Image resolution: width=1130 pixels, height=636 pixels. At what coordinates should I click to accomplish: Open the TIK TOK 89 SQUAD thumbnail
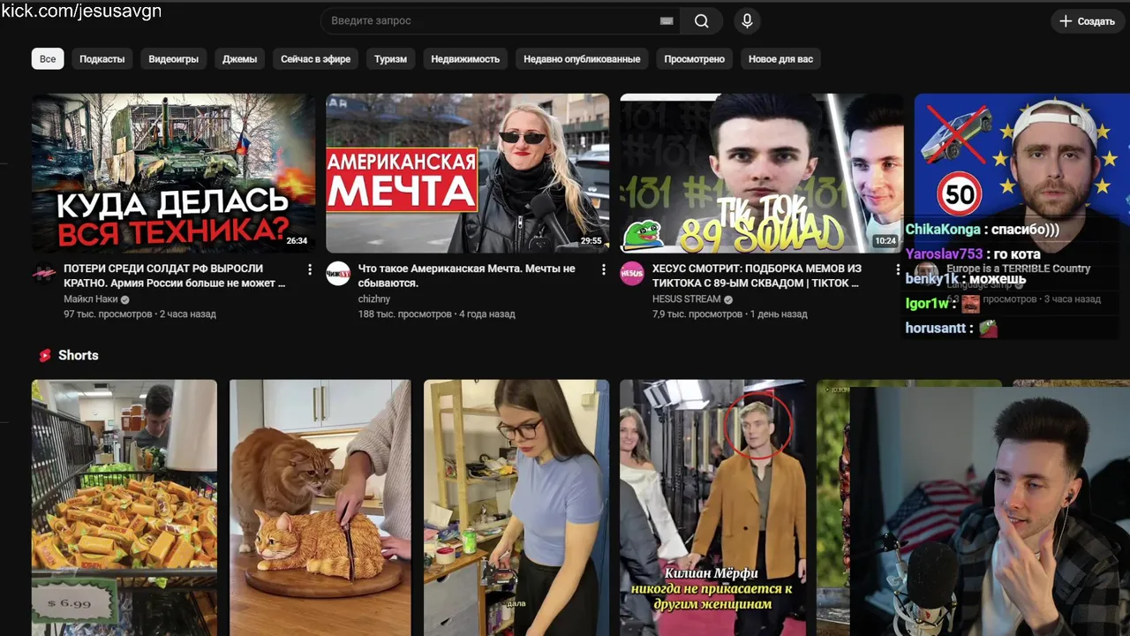click(762, 173)
